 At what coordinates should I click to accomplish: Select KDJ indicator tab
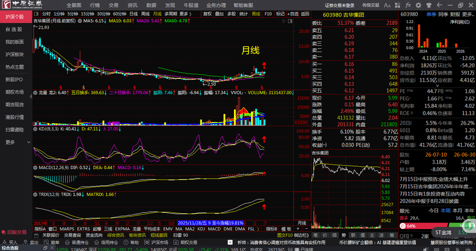pyautogui.click(x=201, y=229)
